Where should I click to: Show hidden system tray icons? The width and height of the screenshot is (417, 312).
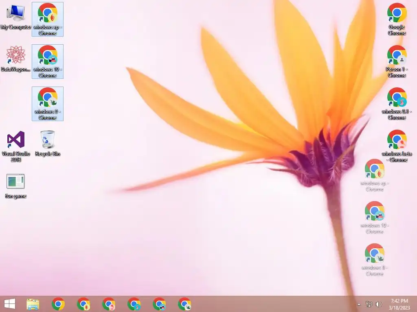[359, 304]
